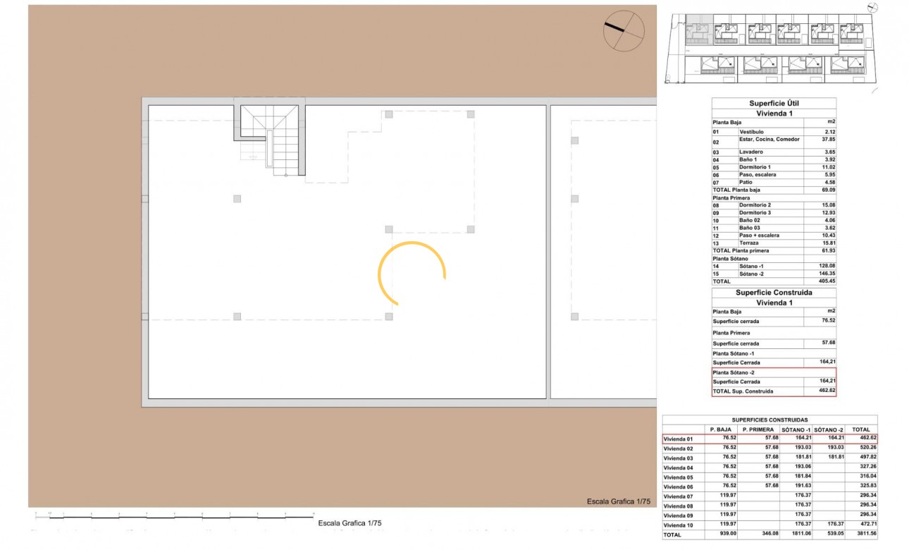Select the 'Superficie Útil' table heading
Viewport: 909px width, 550px height.
pyautogui.click(x=774, y=103)
